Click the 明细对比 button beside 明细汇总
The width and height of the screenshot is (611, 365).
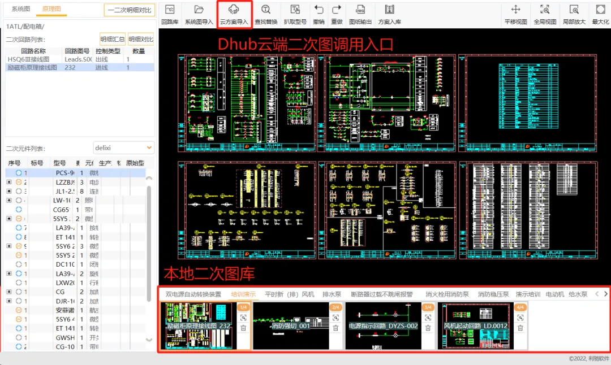tap(141, 39)
